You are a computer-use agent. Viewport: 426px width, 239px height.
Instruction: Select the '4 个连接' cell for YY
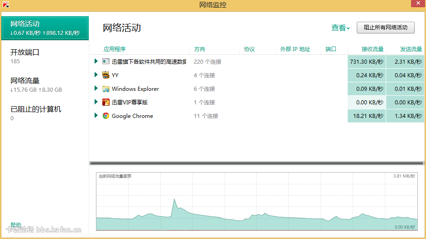(x=204, y=75)
